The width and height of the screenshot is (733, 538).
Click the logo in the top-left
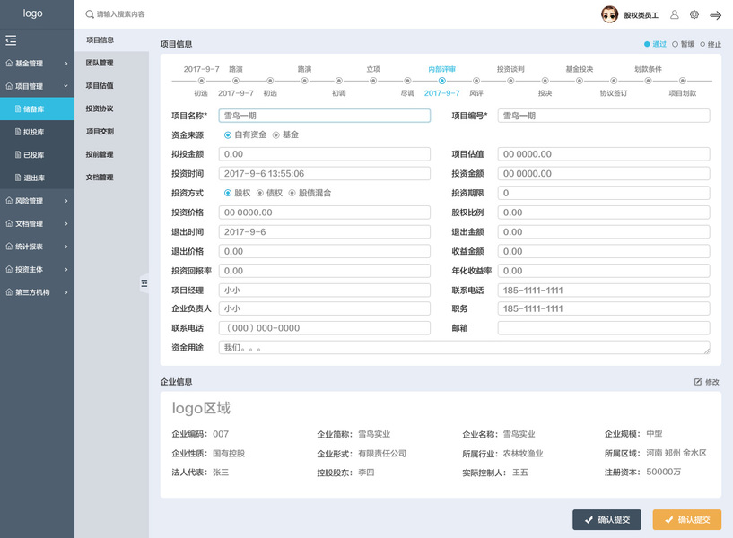(32, 13)
